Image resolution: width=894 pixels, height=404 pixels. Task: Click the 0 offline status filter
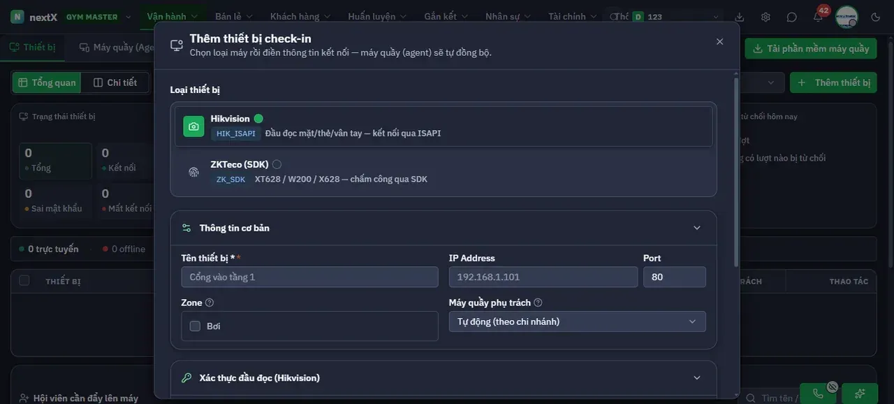click(x=124, y=249)
